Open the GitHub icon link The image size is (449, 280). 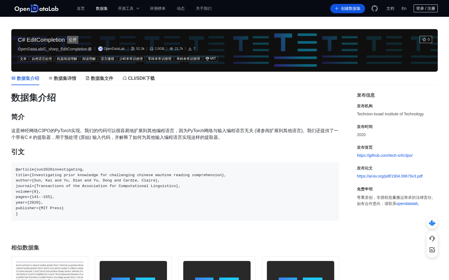point(375,8)
